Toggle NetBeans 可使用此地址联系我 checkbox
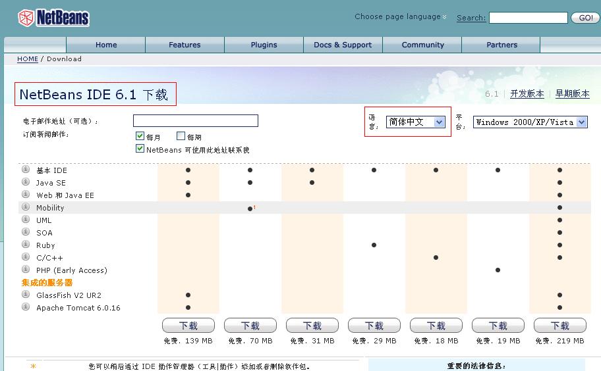Image resolution: width=601 pixels, height=371 pixels. [x=140, y=149]
